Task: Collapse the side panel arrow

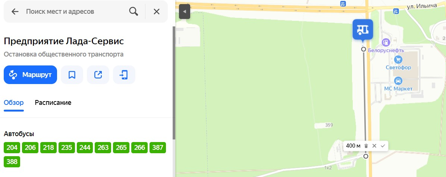Action: click(x=185, y=12)
